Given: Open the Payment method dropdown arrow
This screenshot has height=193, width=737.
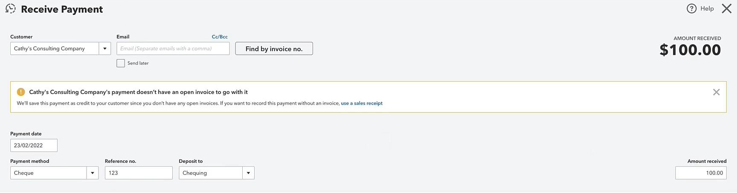Looking at the screenshot, I should 93,173.
